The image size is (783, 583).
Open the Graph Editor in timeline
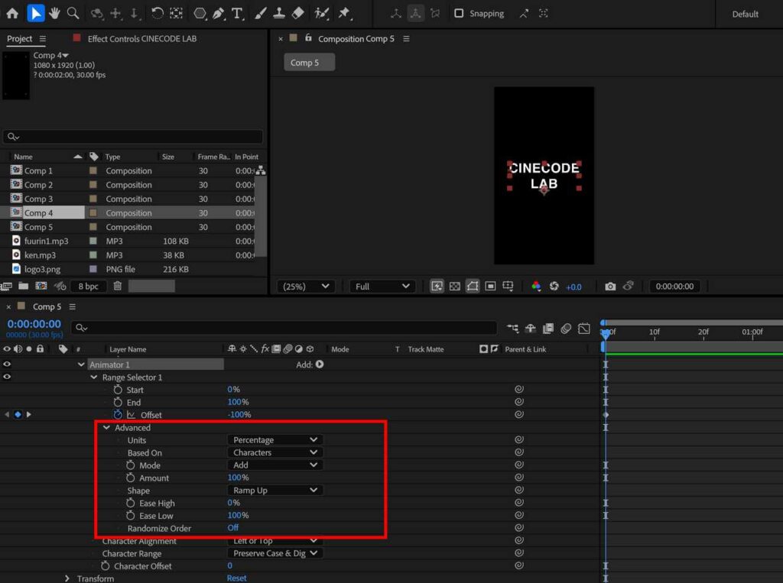(583, 328)
